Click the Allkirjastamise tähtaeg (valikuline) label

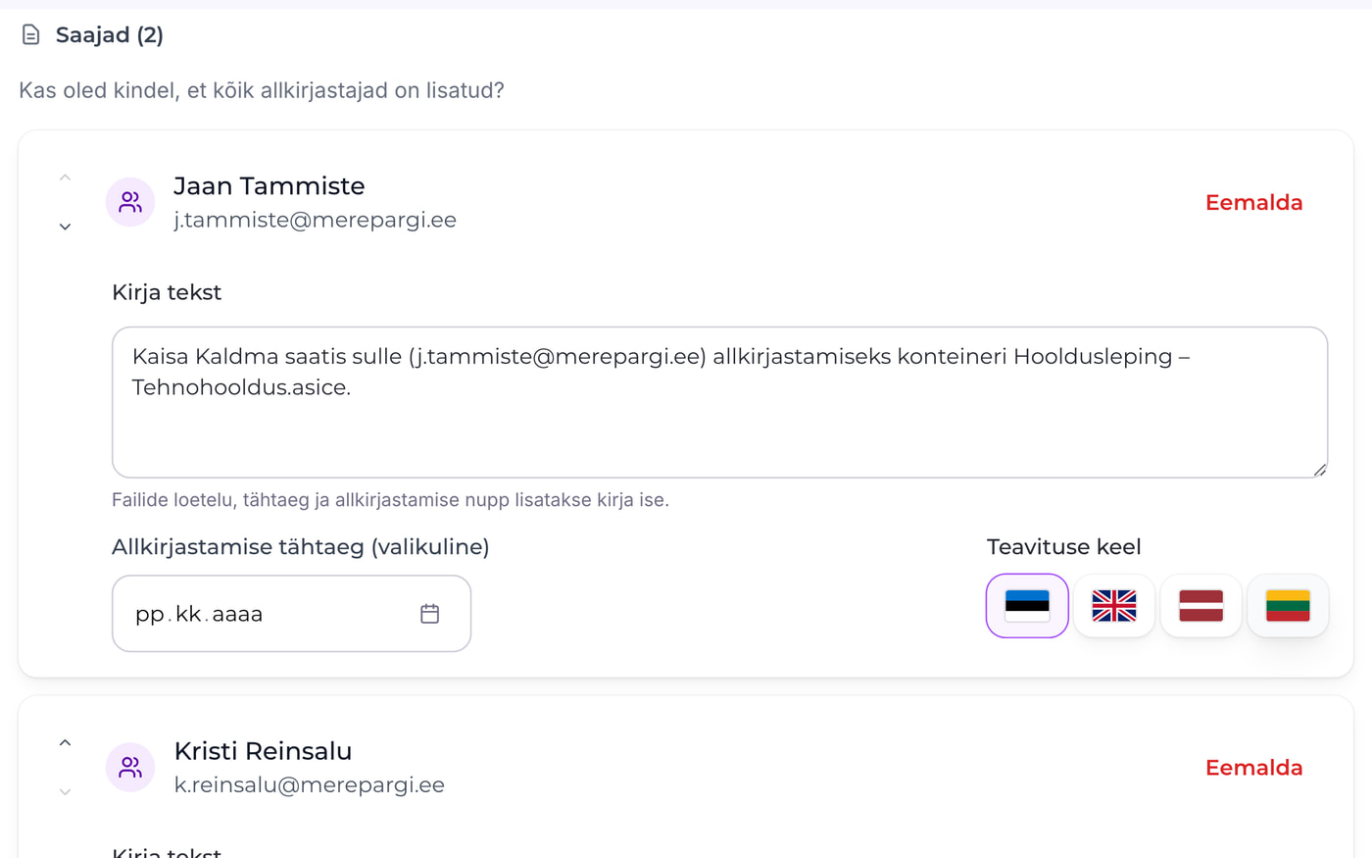point(301,547)
